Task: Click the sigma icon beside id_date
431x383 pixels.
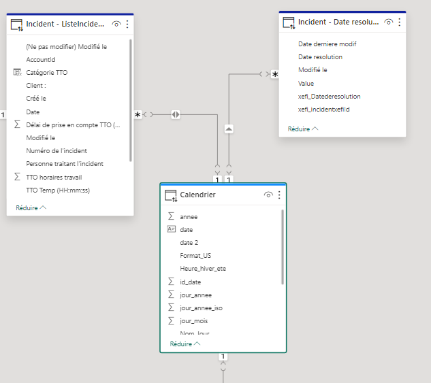Action: tap(171, 282)
